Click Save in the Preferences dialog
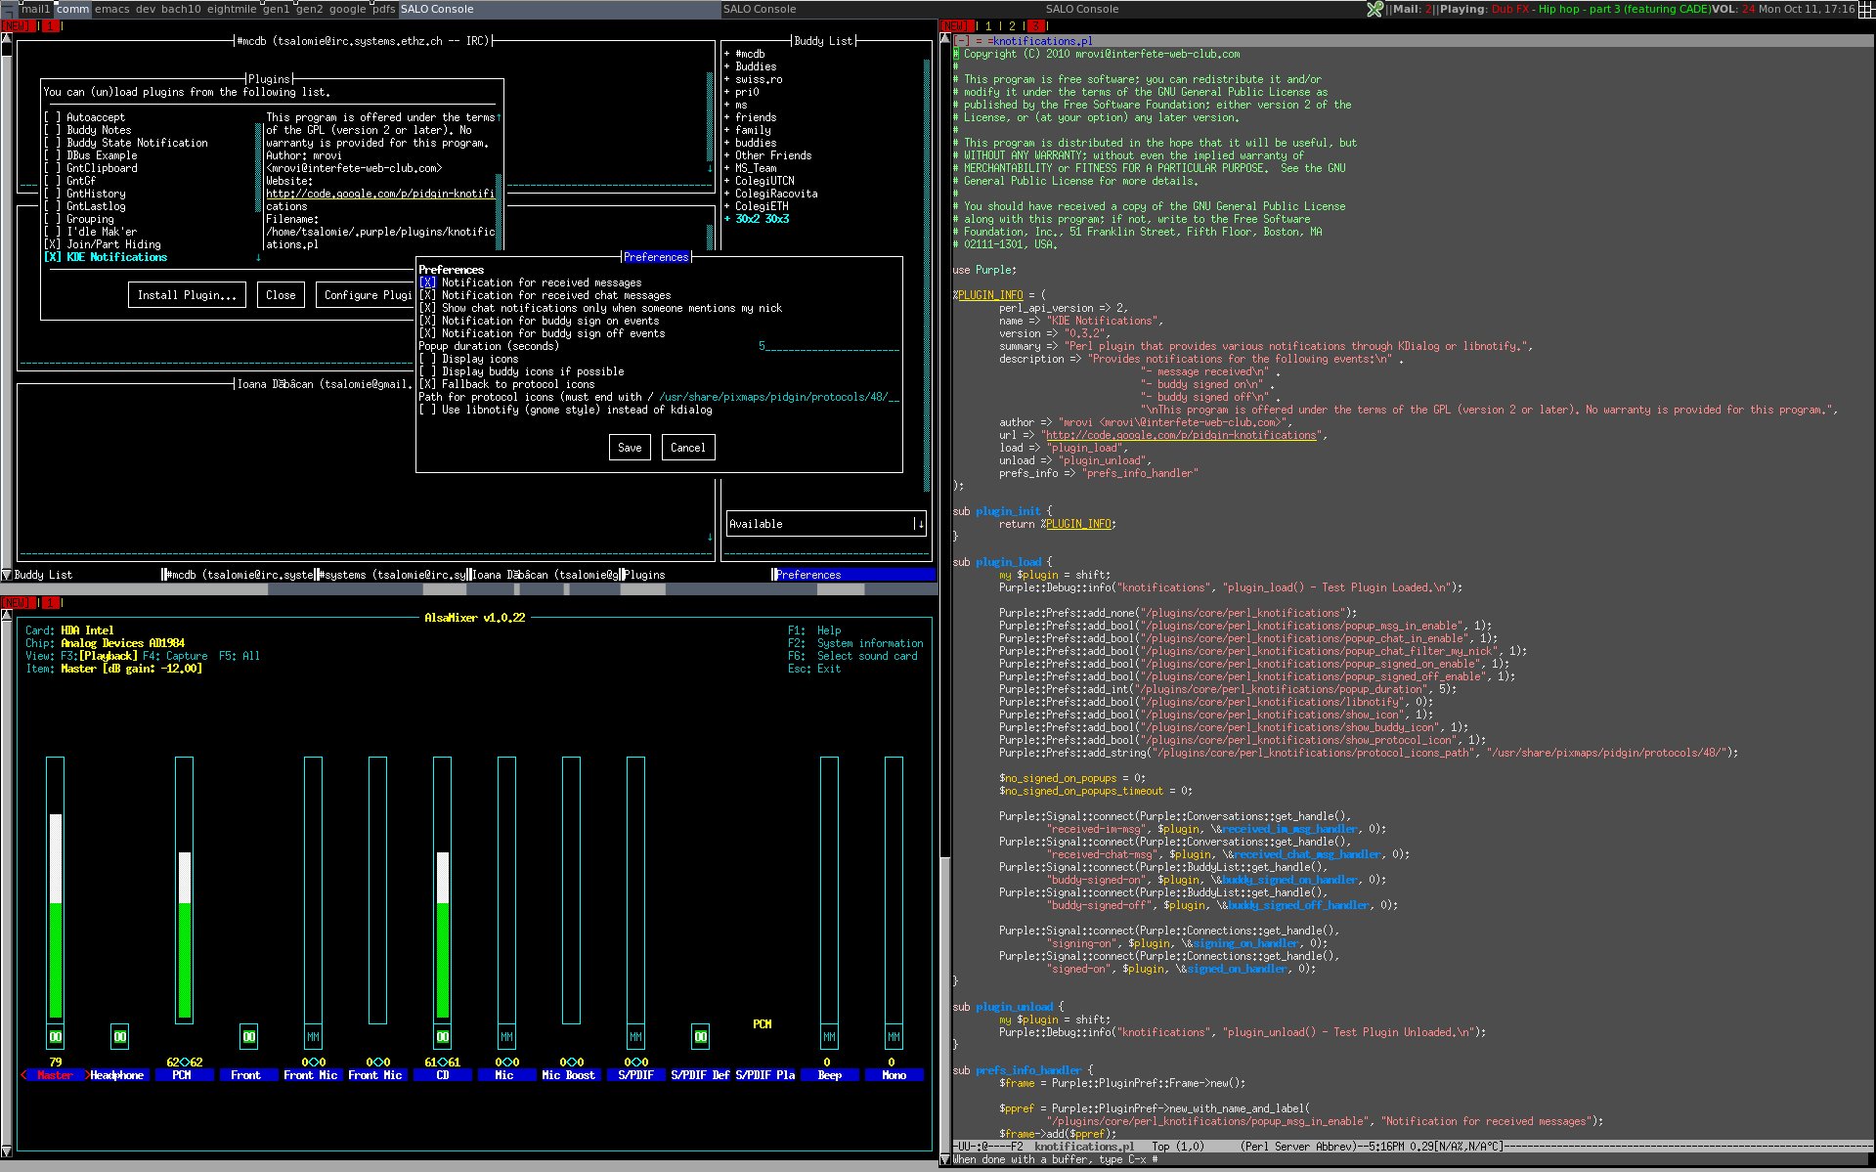1876x1172 pixels. (x=630, y=448)
